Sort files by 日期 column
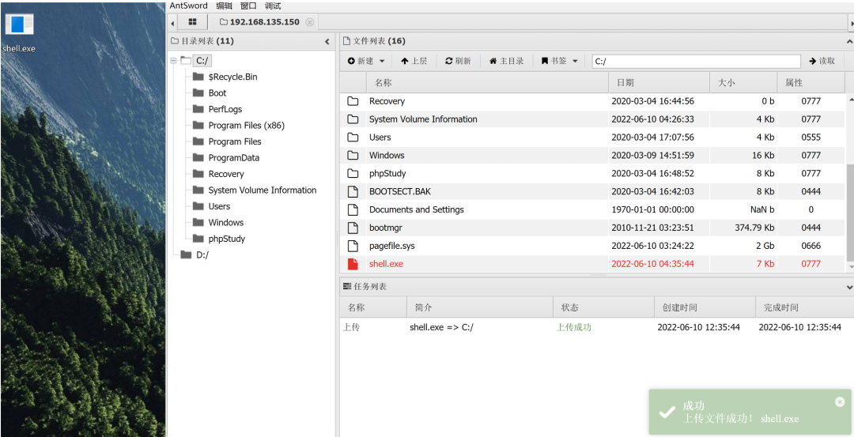The image size is (854, 437). click(x=659, y=83)
